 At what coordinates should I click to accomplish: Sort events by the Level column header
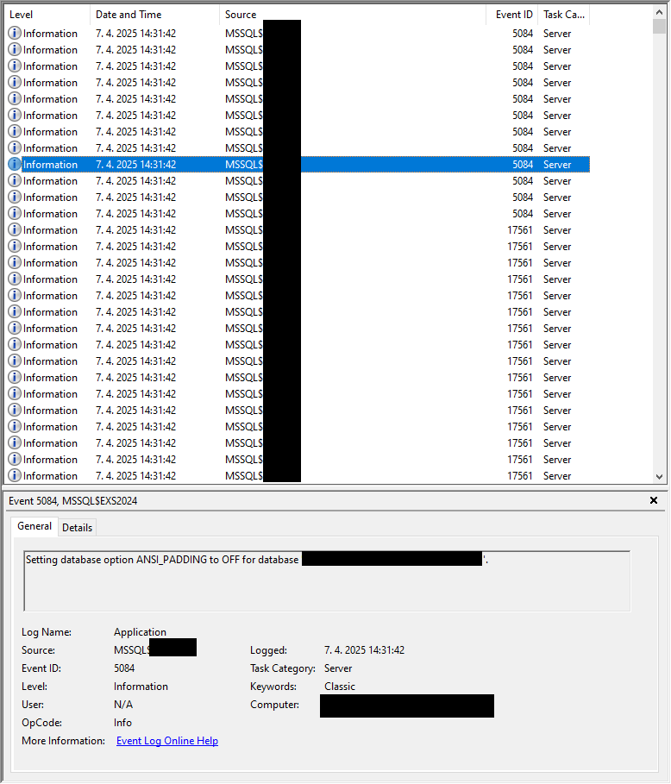tap(47, 15)
